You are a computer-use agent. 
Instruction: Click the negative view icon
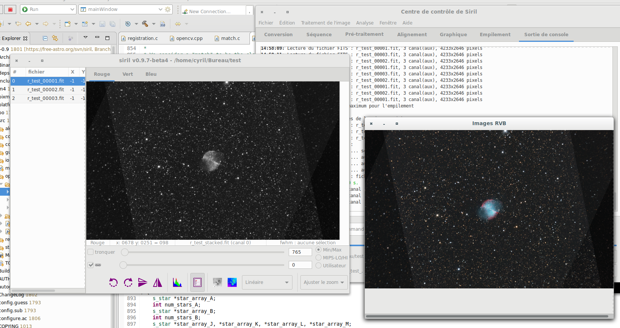[x=217, y=282]
